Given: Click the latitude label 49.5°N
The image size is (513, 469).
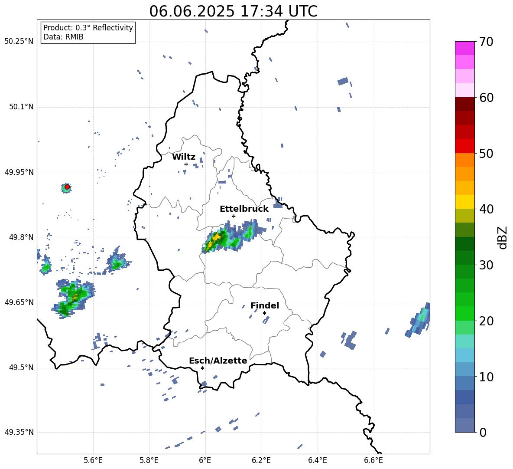Looking at the screenshot, I should pos(21,367).
